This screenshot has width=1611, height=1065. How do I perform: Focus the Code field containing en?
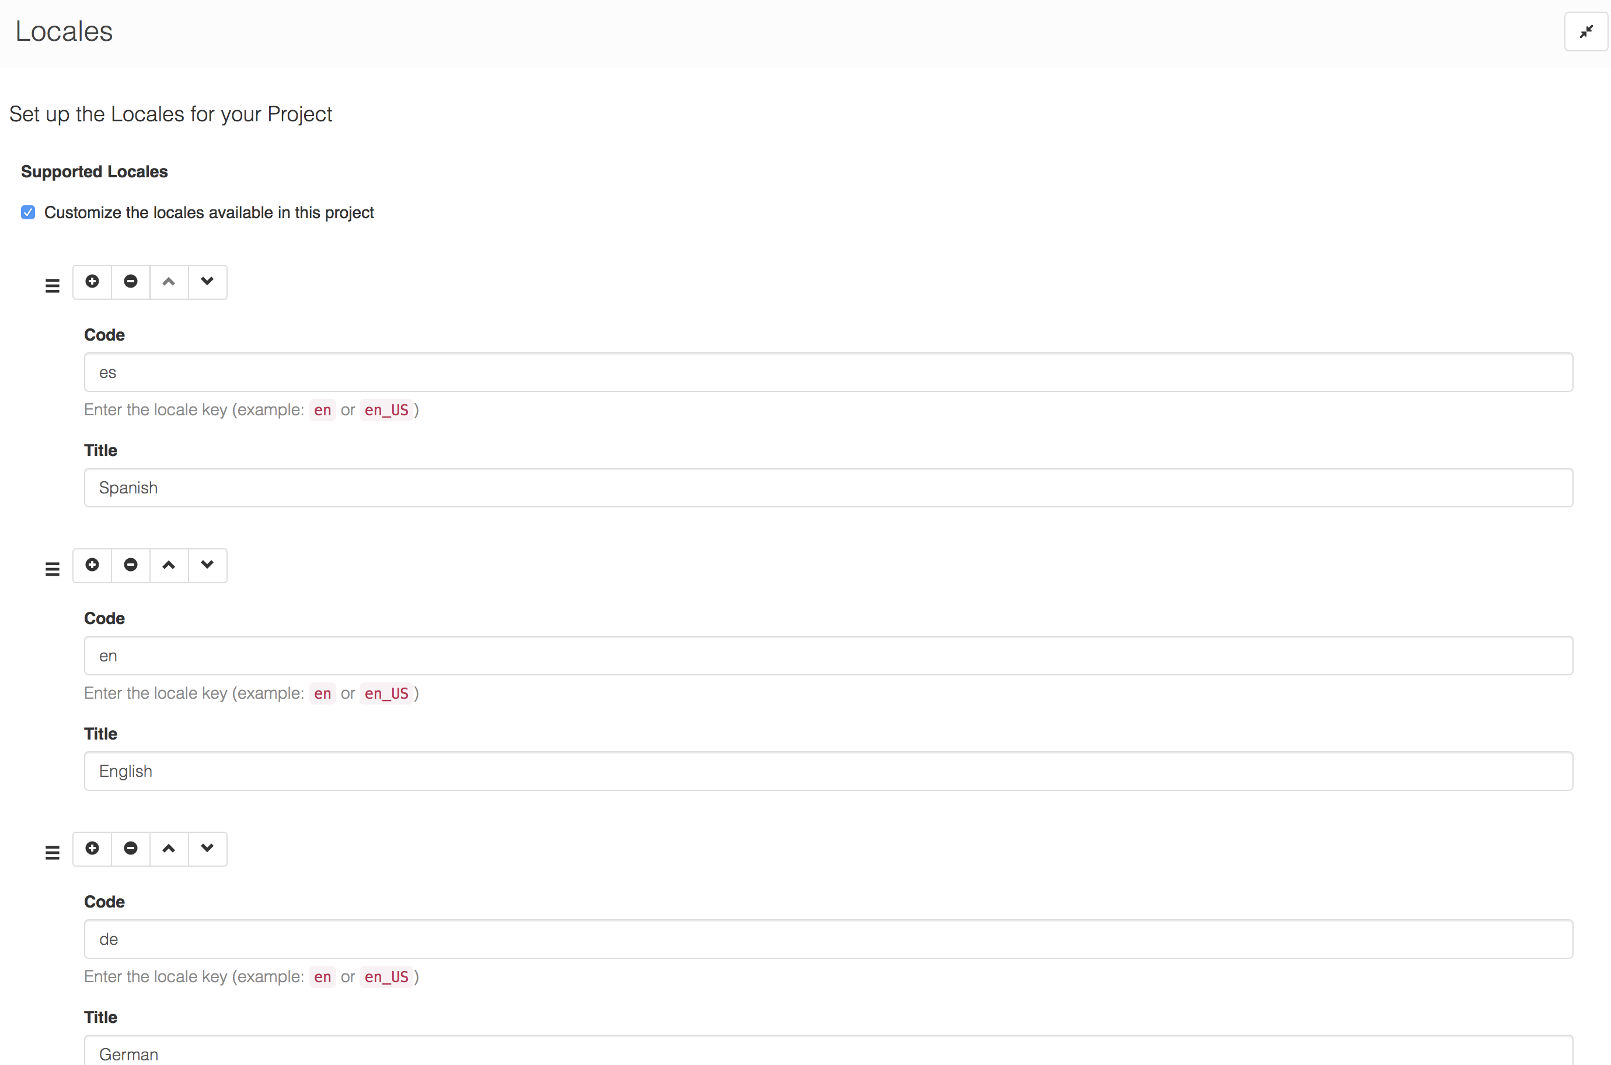828,656
